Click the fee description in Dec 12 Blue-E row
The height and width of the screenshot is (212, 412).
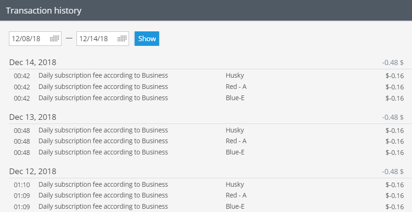click(x=103, y=206)
